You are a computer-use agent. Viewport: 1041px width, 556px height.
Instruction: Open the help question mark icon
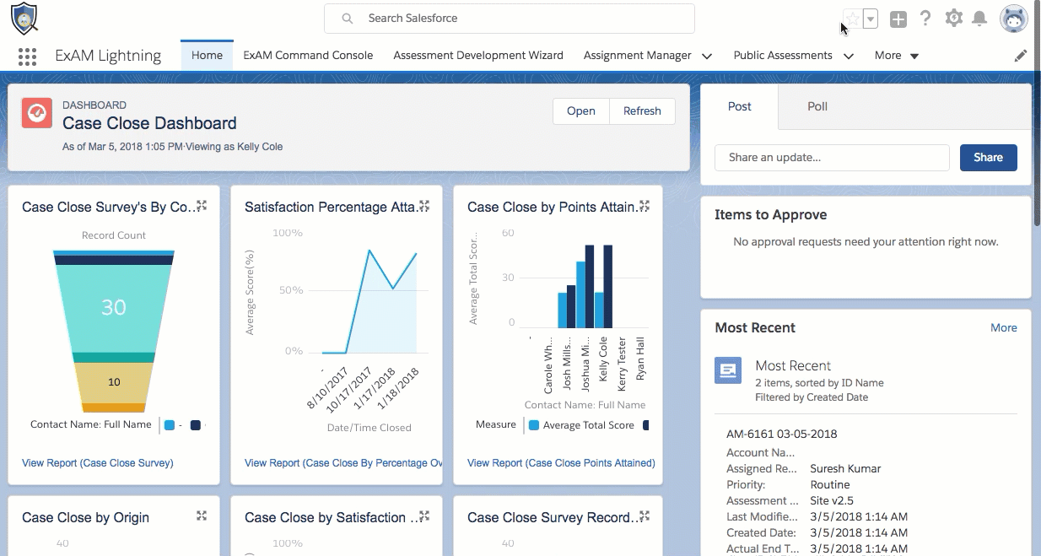pos(925,18)
